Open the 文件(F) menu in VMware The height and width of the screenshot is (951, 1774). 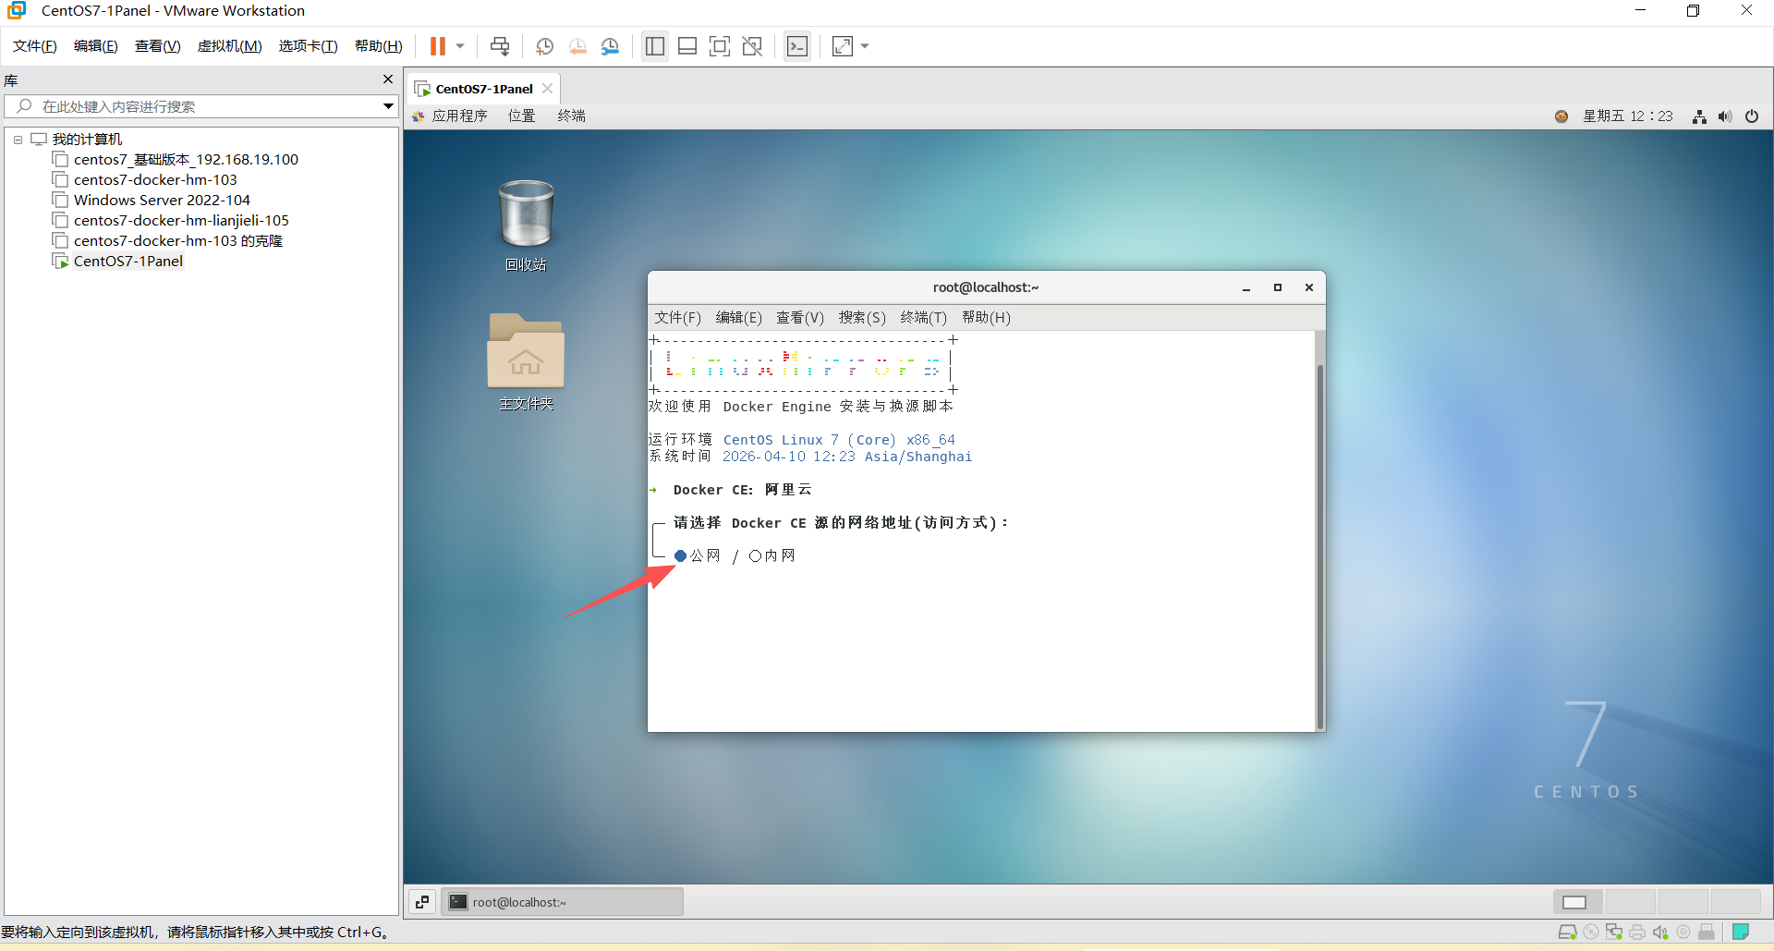[x=35, y=46]
